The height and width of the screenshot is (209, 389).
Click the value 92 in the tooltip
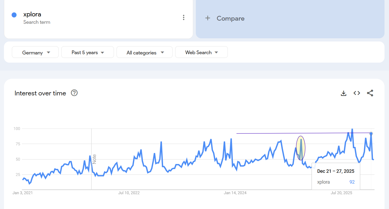point(352,182)
